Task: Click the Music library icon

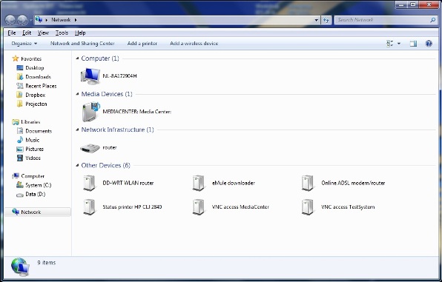Action: coord(20,140)
